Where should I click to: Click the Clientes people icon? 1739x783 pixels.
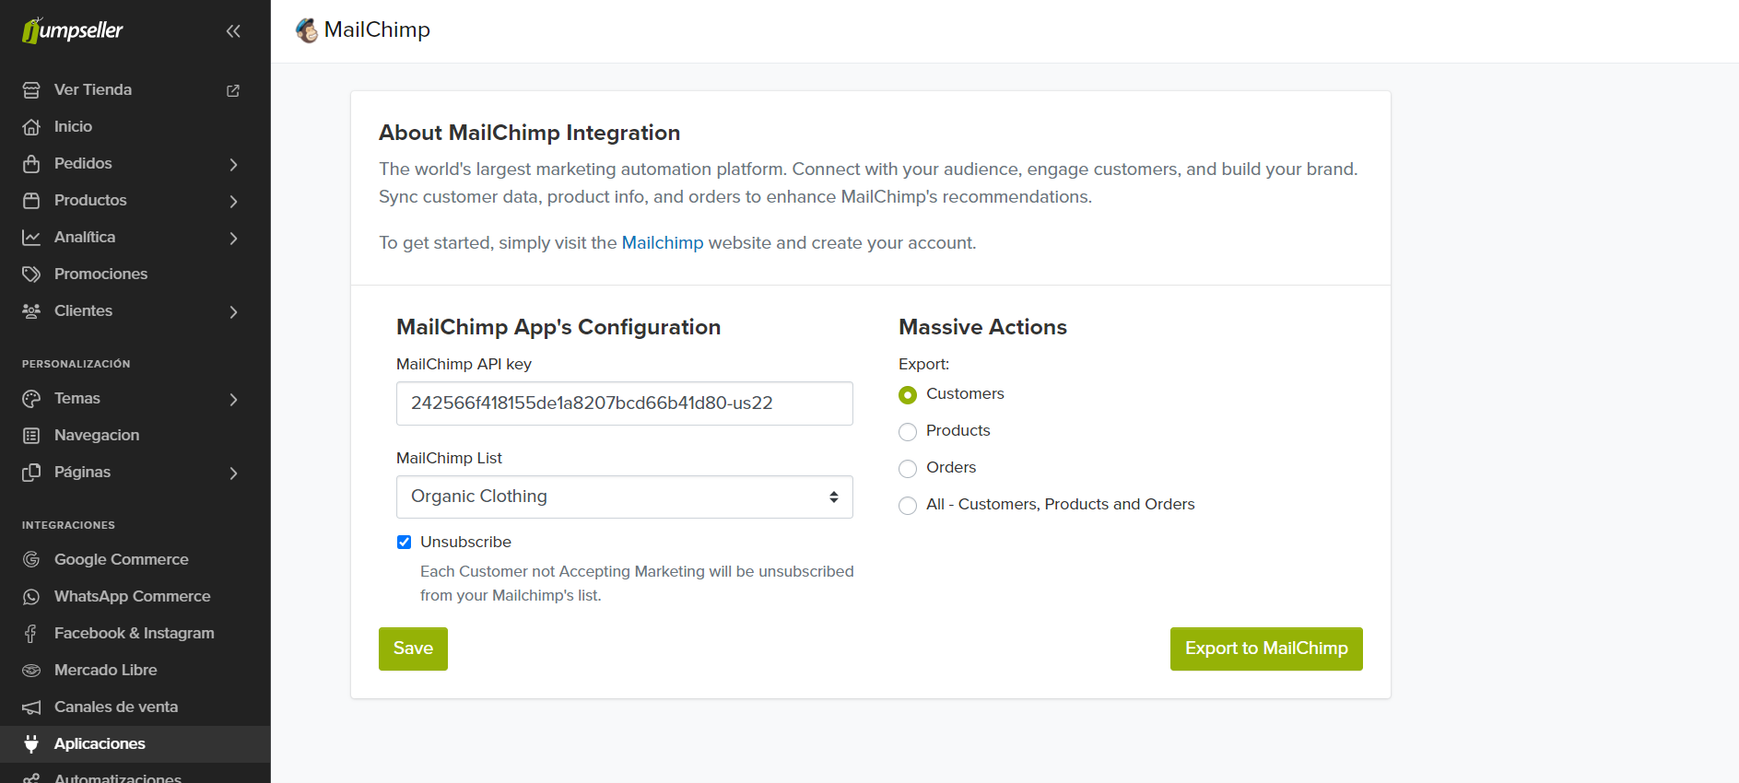tap(31, 311)
